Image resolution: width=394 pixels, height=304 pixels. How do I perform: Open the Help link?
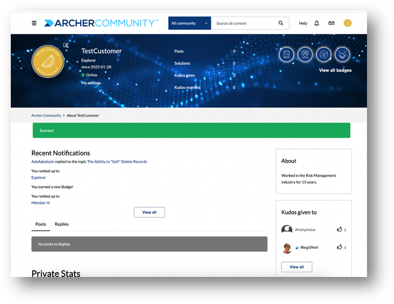click(303, 23)
